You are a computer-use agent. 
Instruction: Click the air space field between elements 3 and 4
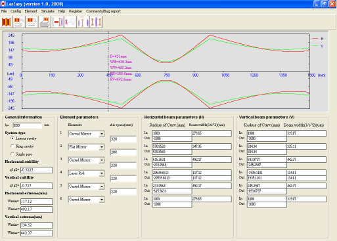tap(124, 165)
